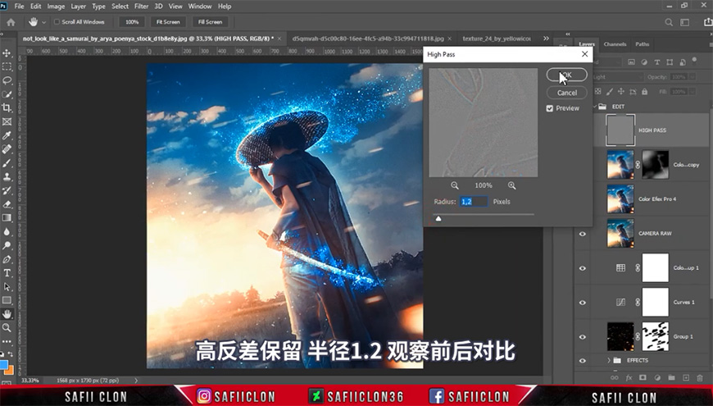Open the workspace switcher dropdown
Screen dimensions: 713x406
click(684, 22)
